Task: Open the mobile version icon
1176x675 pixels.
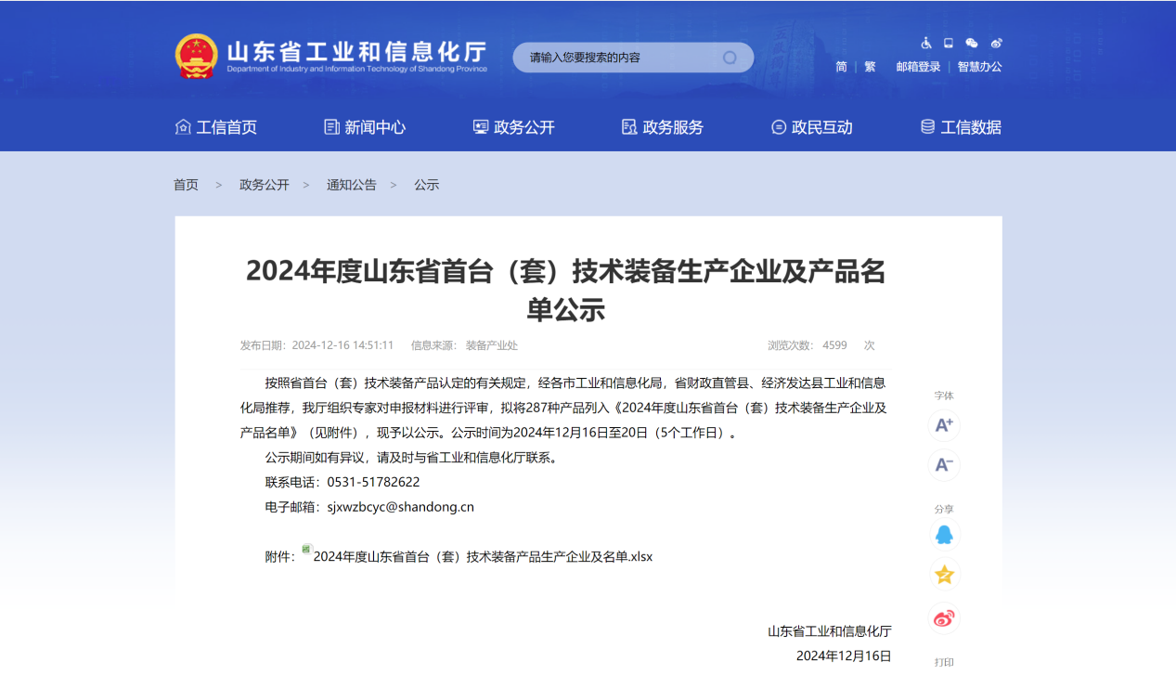Action: click(949, 43)
